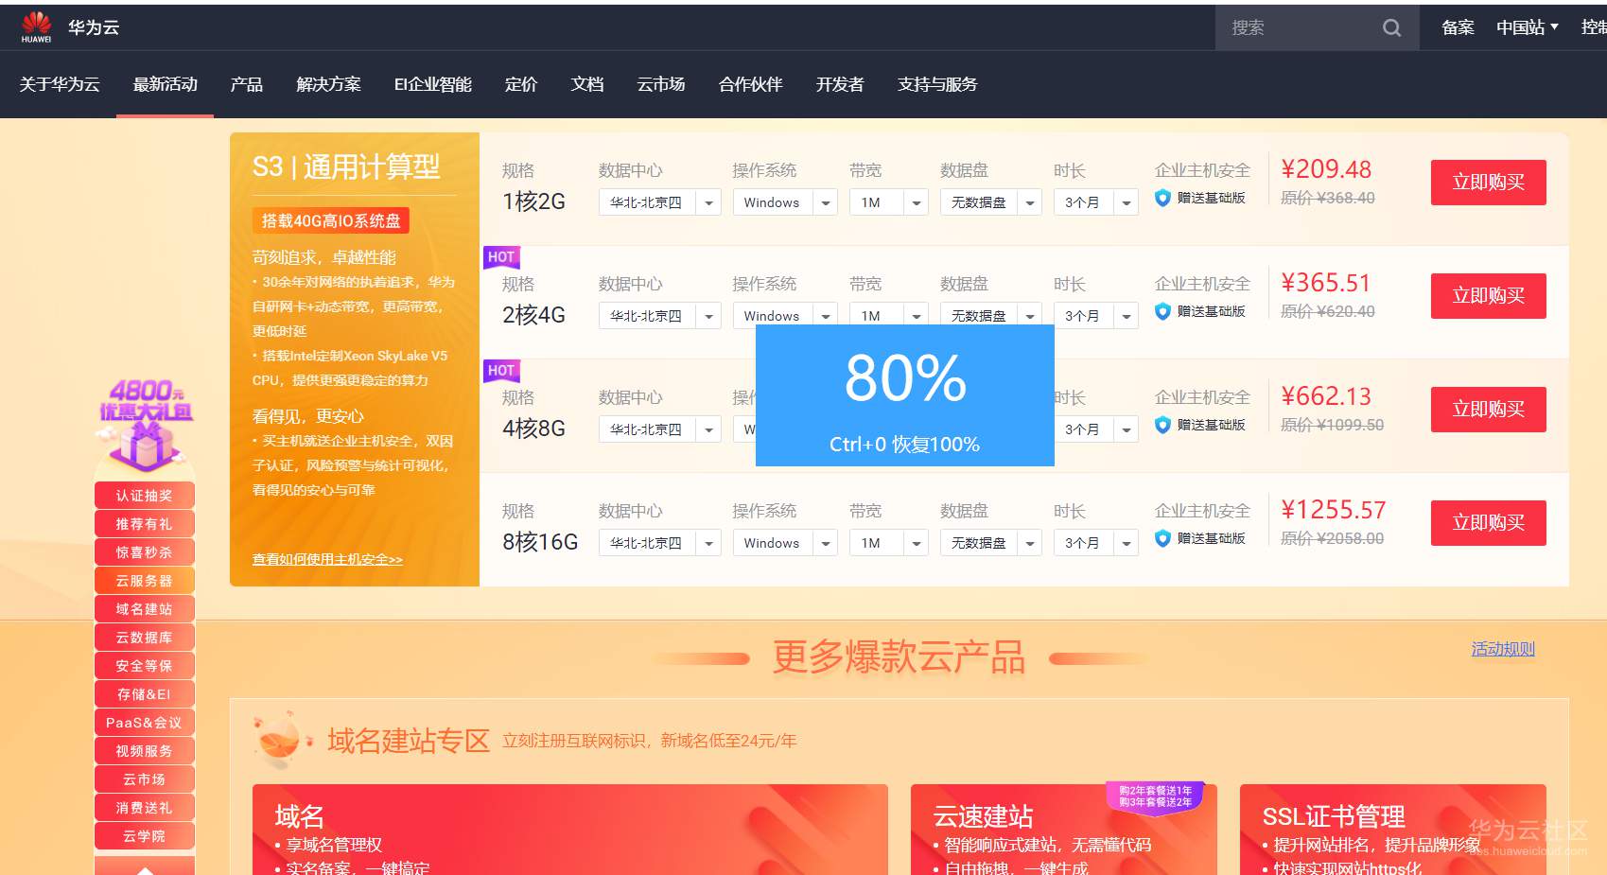Select 云服务器 in the side menu
This screenshot has width=1607, height=875.
point(145,581)
